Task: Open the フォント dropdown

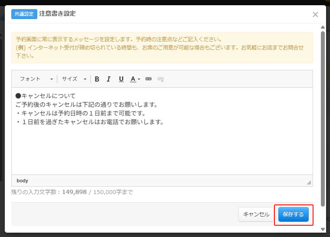Action: pyautogui.click(x=36, y=79)
